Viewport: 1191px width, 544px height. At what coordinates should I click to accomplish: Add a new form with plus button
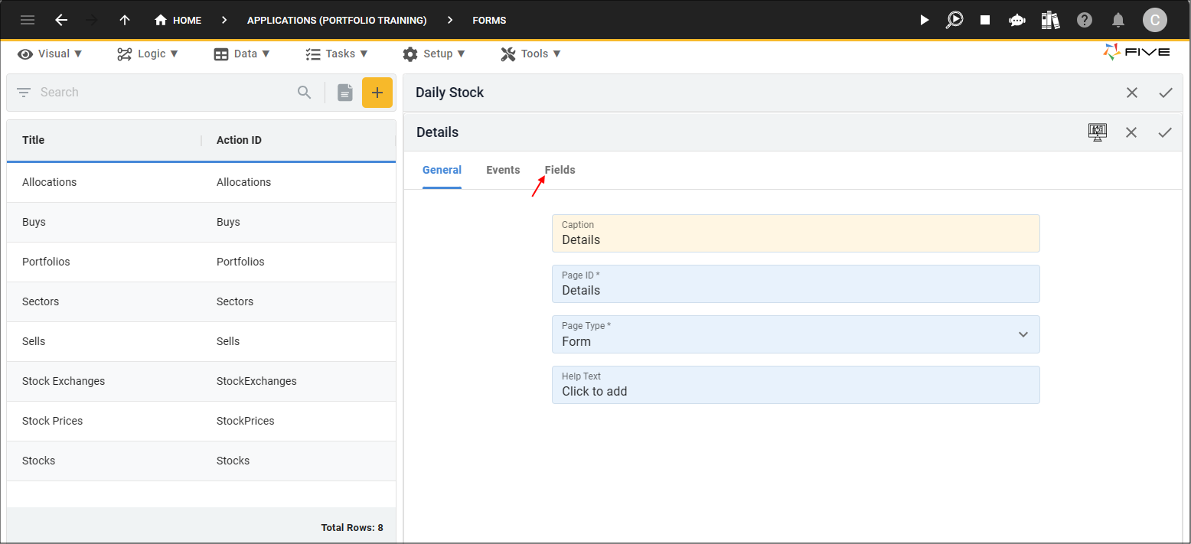click(x=377, y=93)
